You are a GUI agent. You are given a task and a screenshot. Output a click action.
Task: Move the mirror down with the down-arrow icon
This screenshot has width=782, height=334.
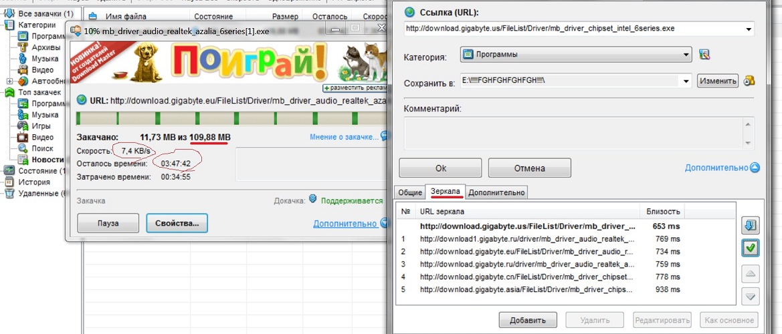tap(751, 296)
